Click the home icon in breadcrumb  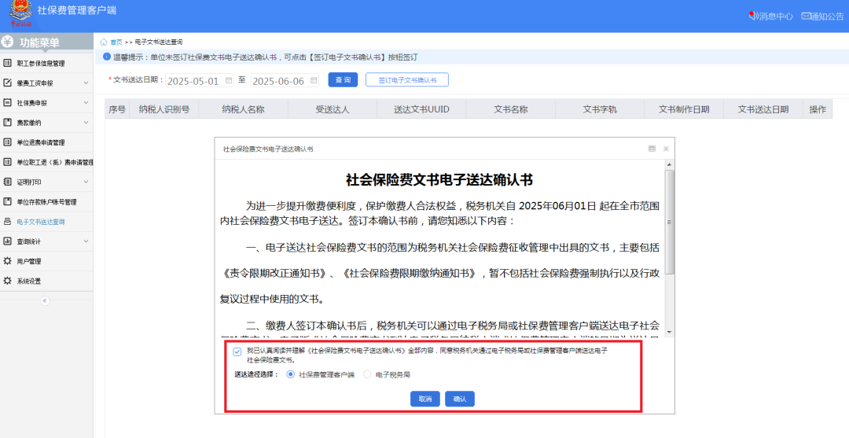tap(104, 42)
